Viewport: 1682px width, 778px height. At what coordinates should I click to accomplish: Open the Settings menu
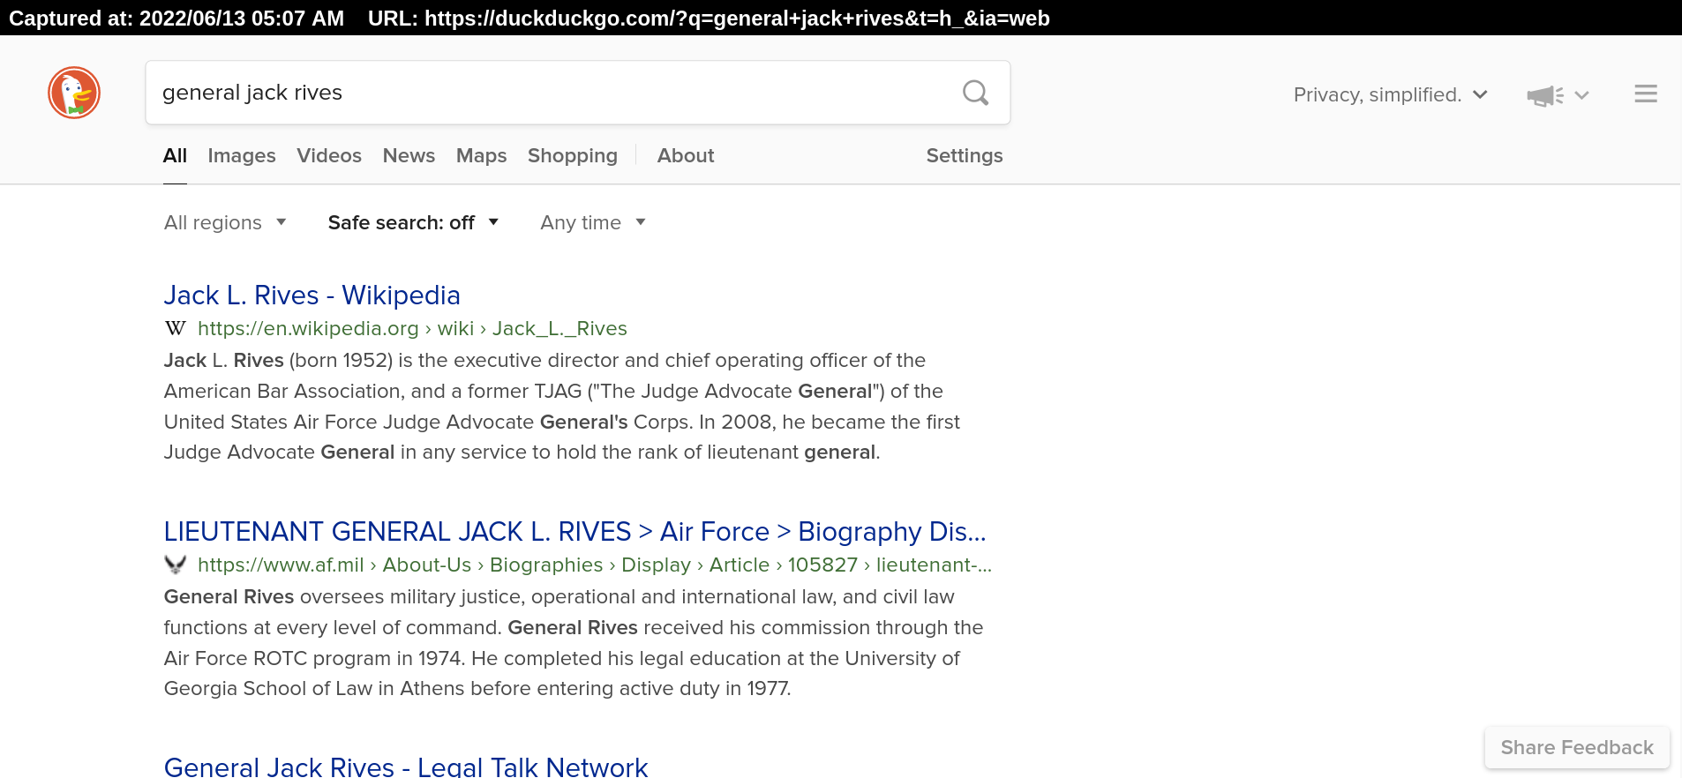pyautogui.click(x=965, y=155)
